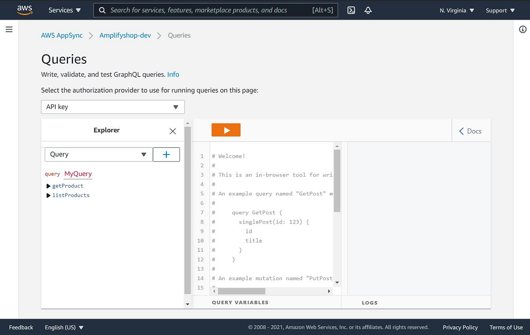Open the Services menu
The width and height of the screenshot is (530, 335).
click(x=64, y=10)
